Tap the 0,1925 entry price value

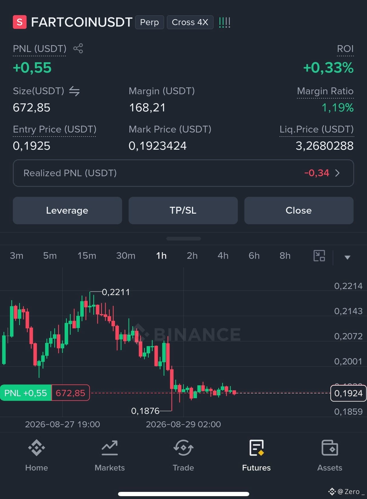pyautogui.click(x=31, y=146)
